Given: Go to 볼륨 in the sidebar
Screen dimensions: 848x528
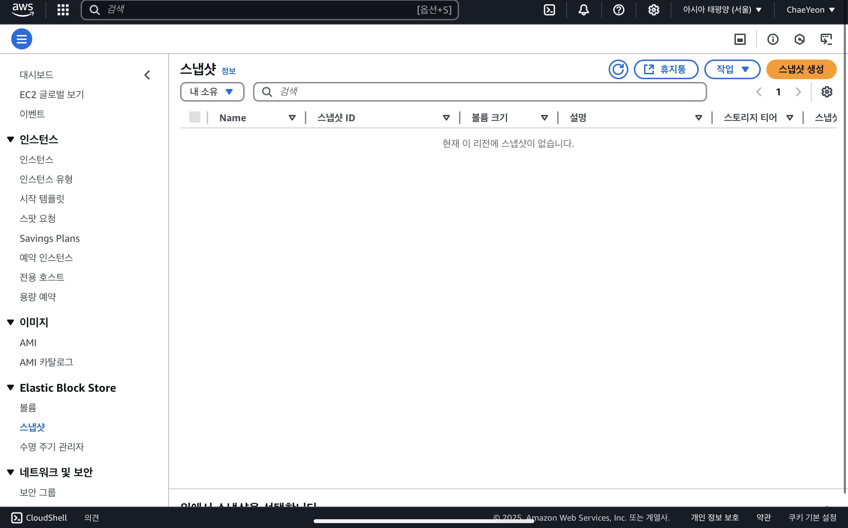Looking at the screenshot, I should pyautogui.click(x=28, y=407).
